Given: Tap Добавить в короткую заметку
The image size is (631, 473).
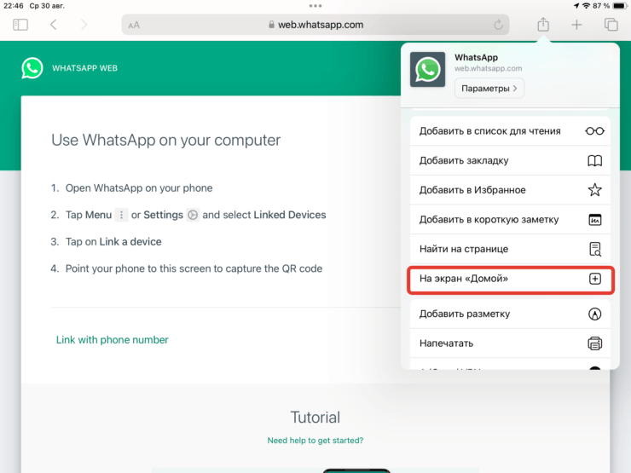Looking at the screenshot, I should 510,220.
